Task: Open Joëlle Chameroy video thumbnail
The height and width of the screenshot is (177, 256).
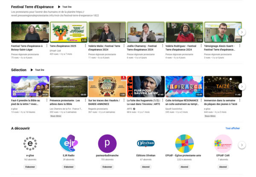Action: tap(146, 32)
